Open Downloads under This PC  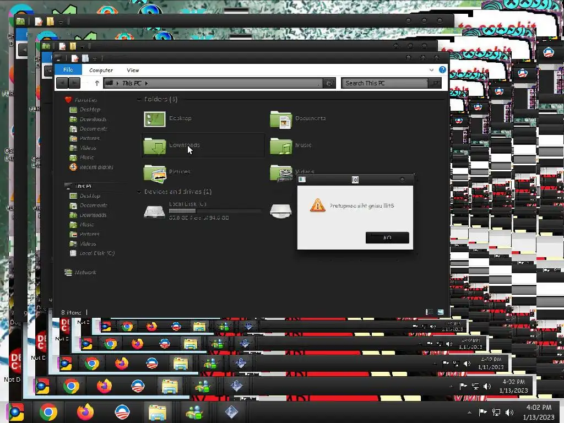tap(93, 215)
